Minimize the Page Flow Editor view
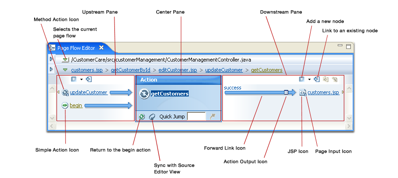 pos(340,45)
